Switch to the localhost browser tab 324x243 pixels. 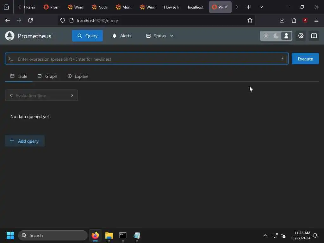tap(196, 7)
